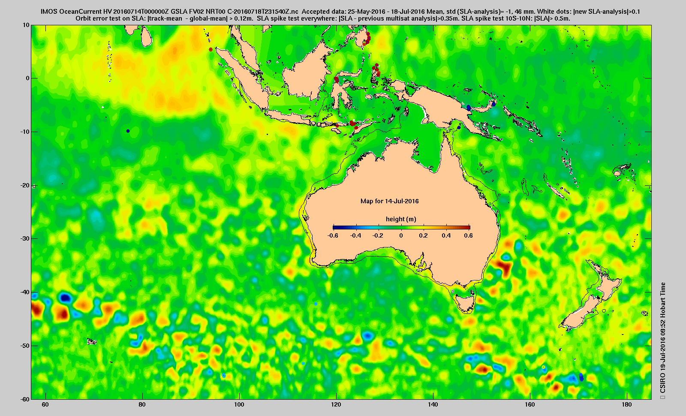The height and width of the screenshot is (416, 686).
Task: Click the latitude axis label -40
Action: (24, 292)
